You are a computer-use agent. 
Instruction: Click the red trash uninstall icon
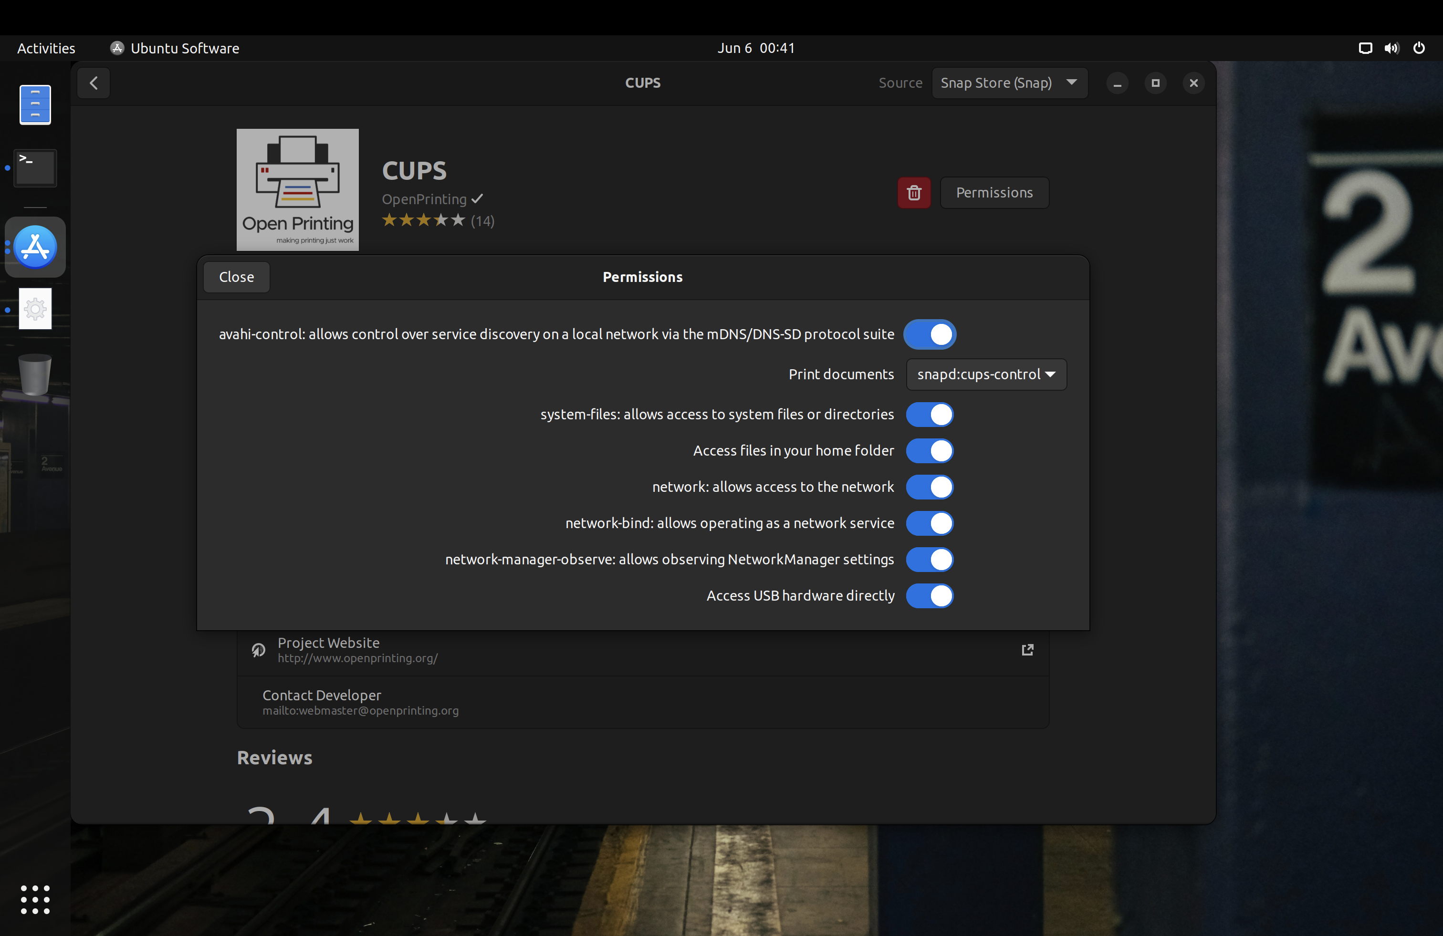tap(914, 193)
